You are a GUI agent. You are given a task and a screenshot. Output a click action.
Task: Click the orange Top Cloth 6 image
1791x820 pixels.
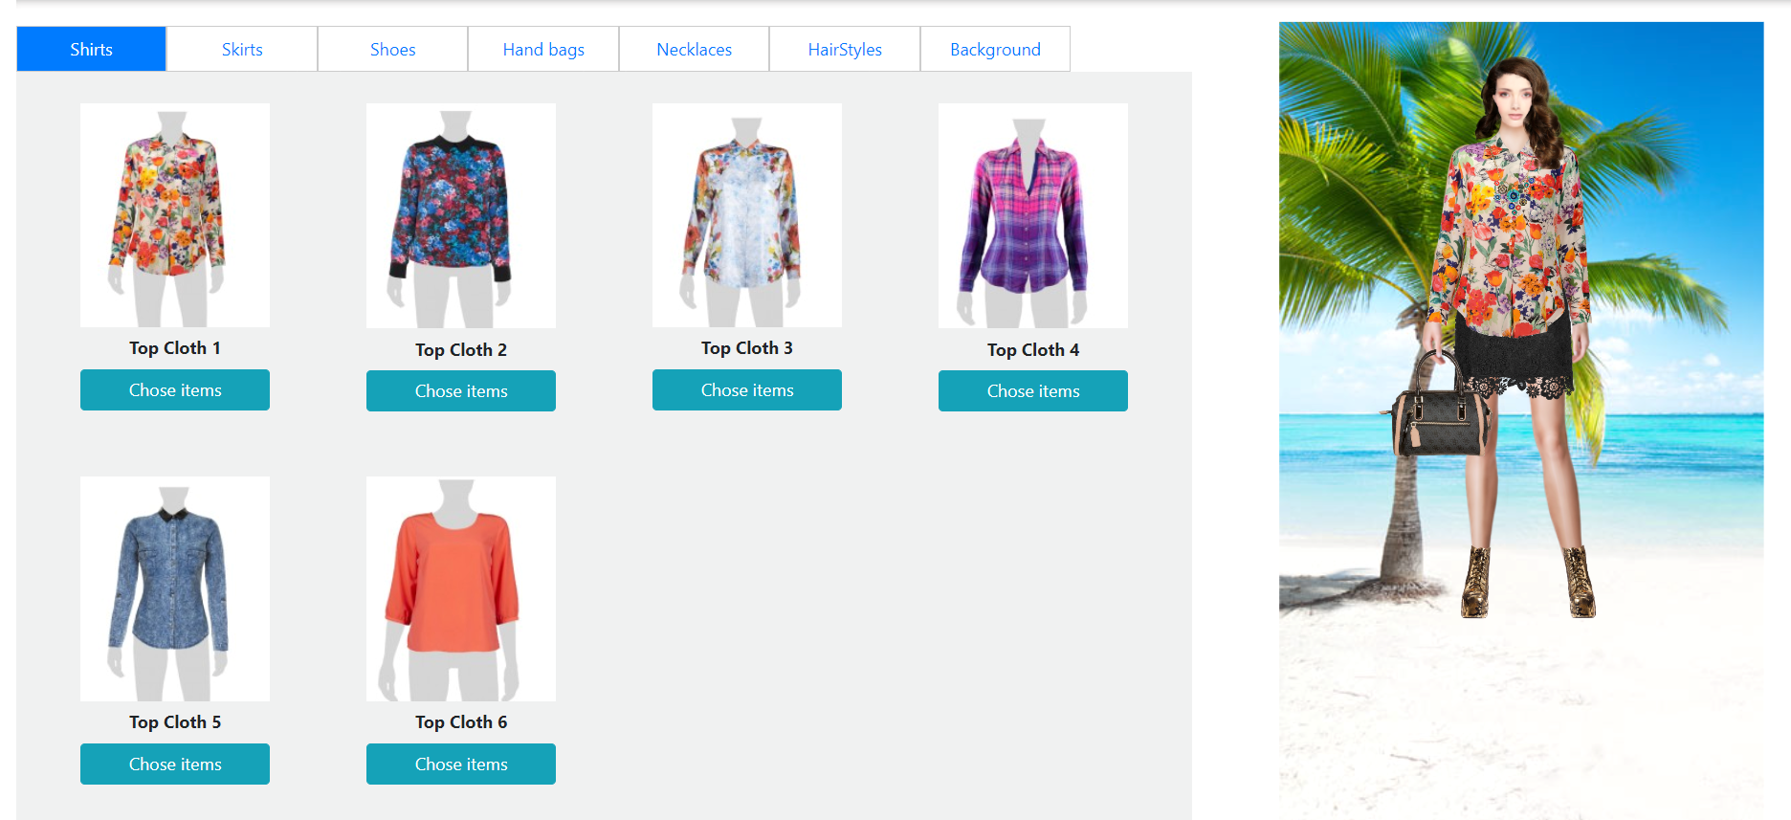[461, 588]
